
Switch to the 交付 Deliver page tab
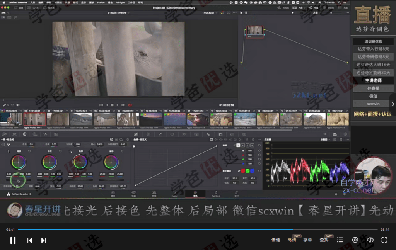coord(236,194)
